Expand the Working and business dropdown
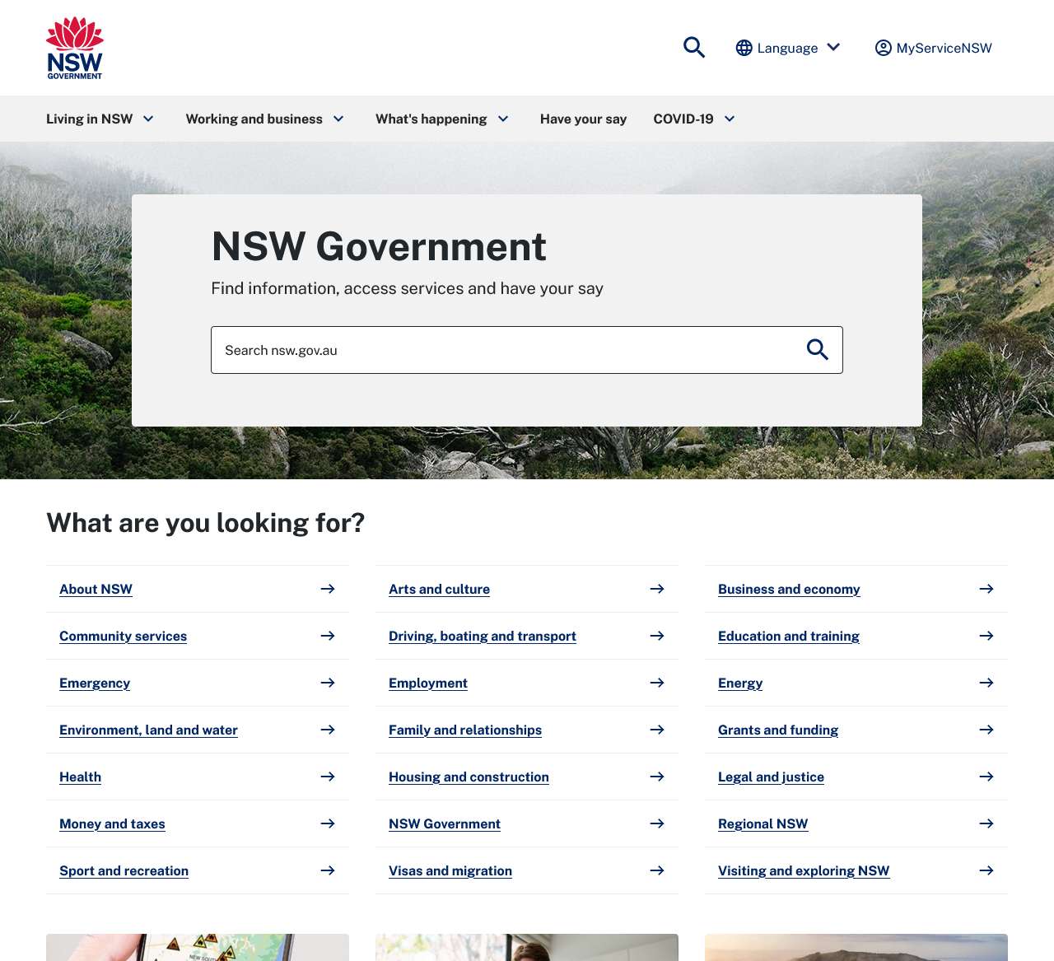The image size is (1054, 961). pyautogui.click(x=338, y=119)
